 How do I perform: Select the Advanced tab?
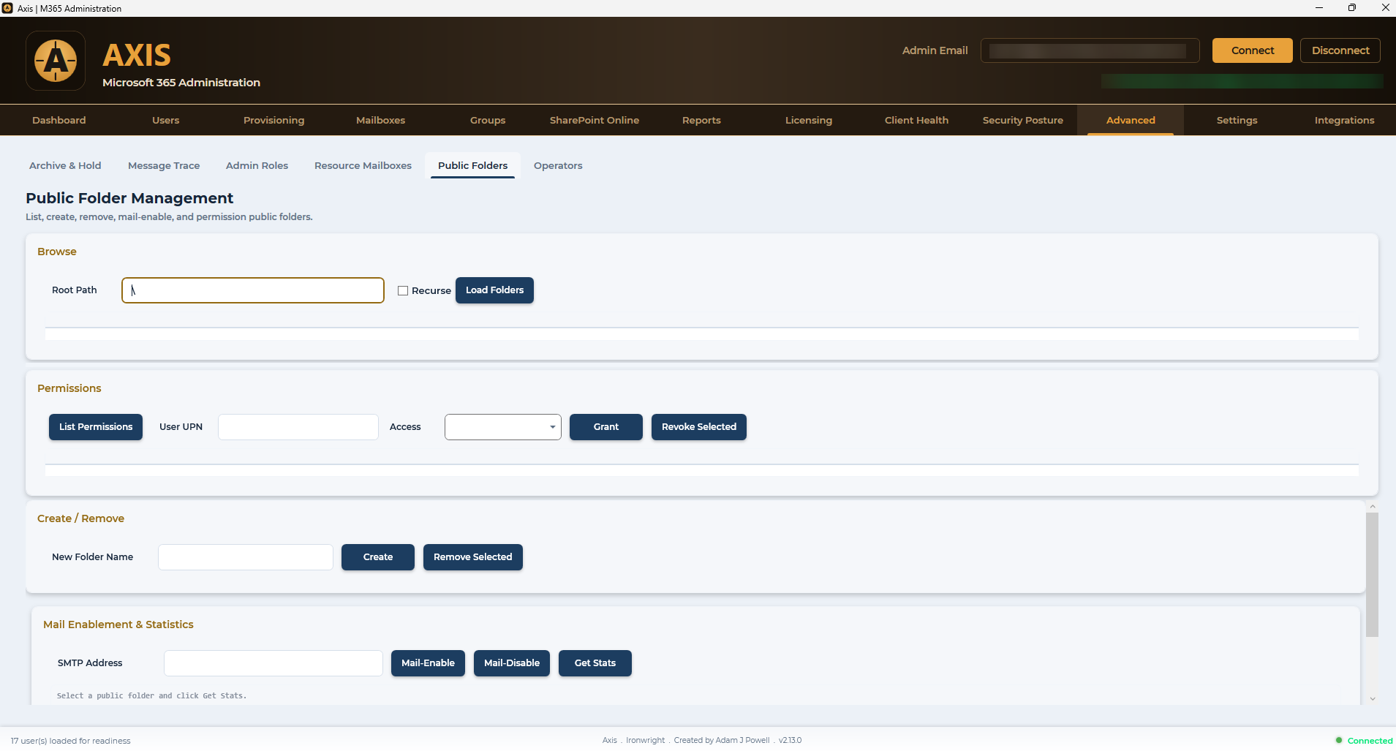[x=1131, y=120]
